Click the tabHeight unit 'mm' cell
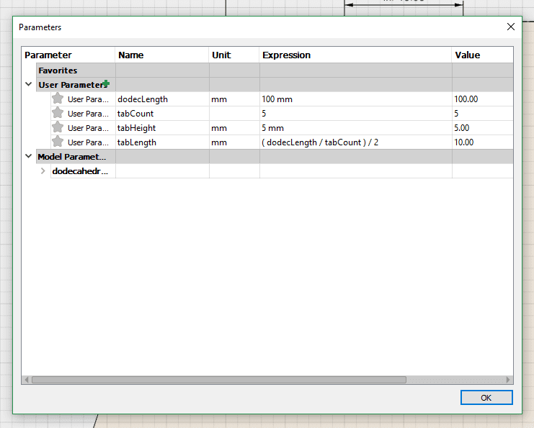 coord(234,128)
